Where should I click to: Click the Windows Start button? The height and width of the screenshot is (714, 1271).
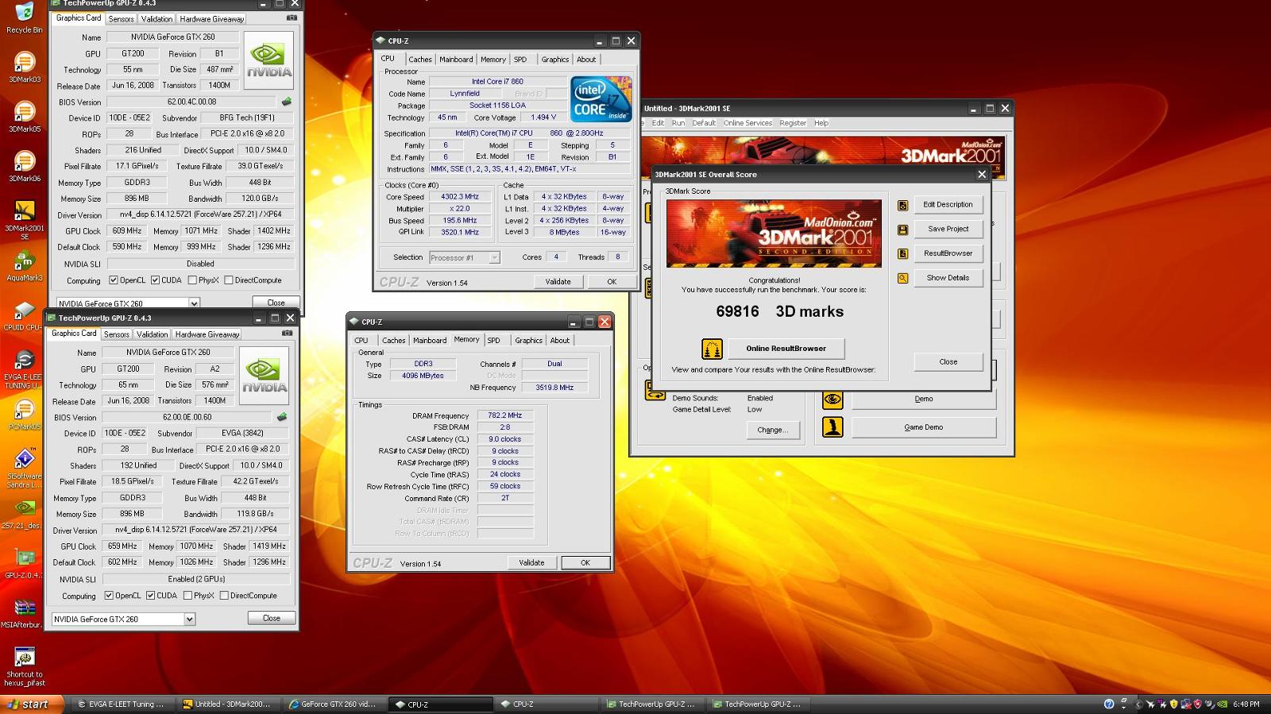click(x=31, y=704)
